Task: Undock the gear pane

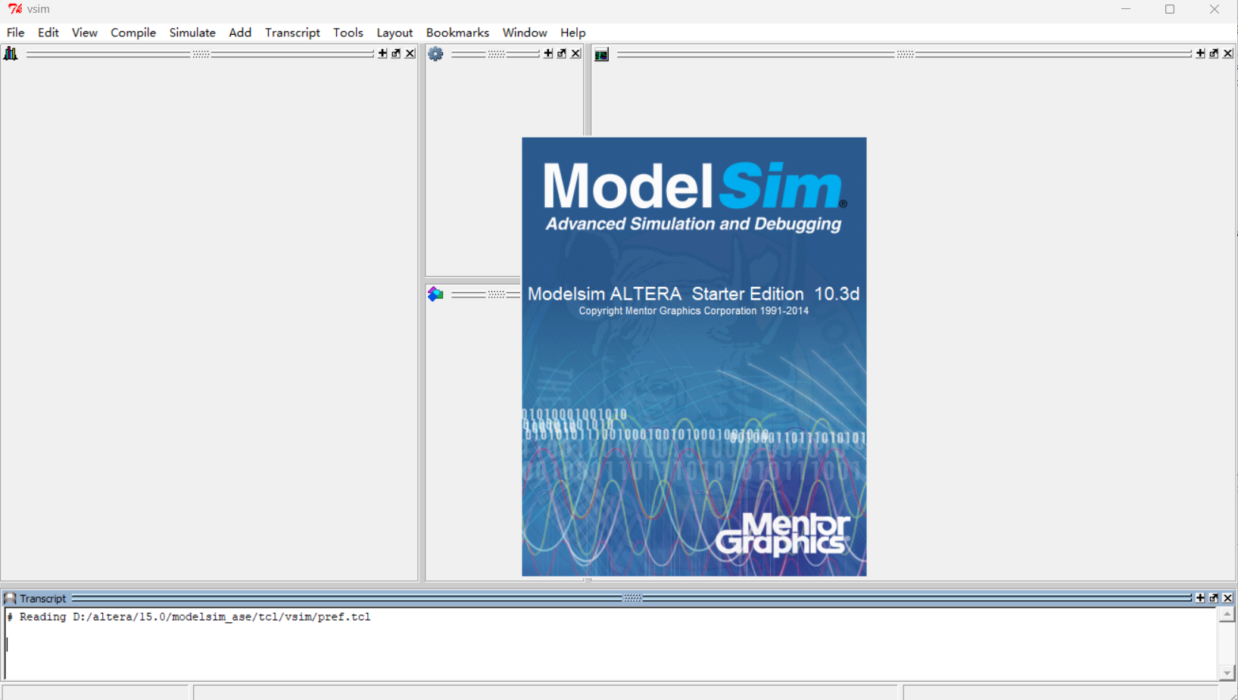Action: pyautogui.click(x=562, y=54)
